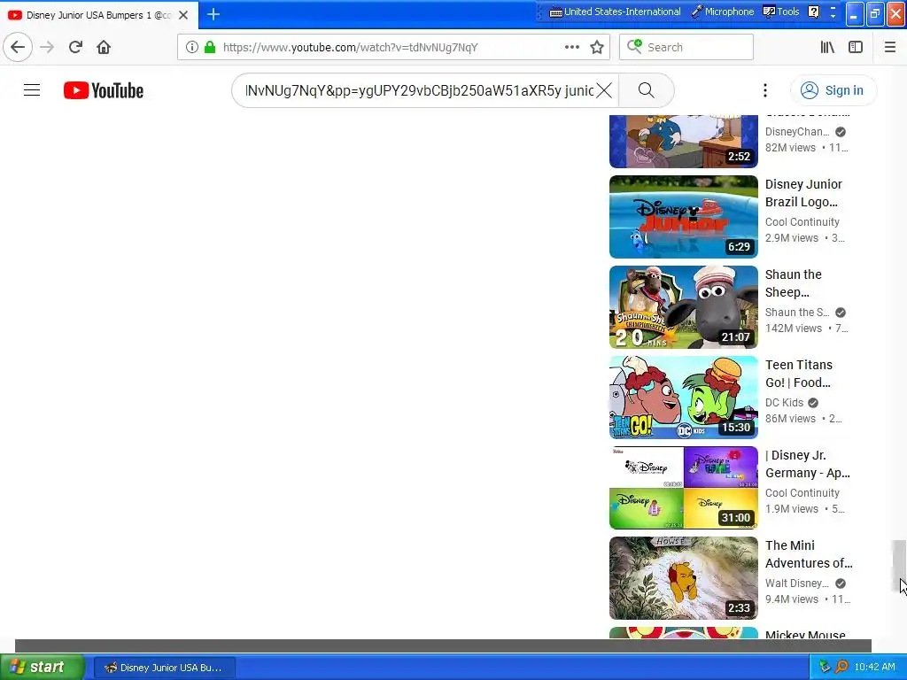Go to YouTube home via logo
This screenshot has width=907, height=680.
click(104, 90)
